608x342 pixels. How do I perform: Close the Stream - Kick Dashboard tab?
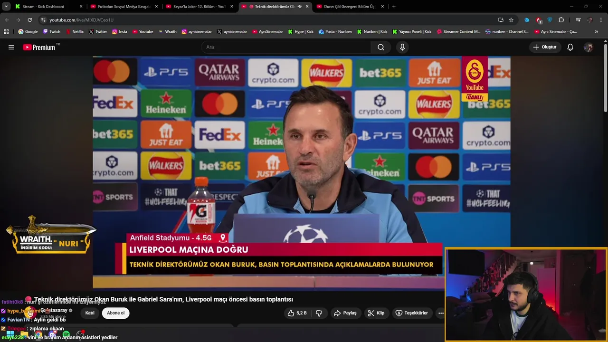pos(81,7)
